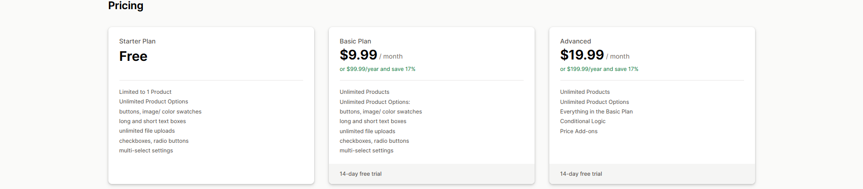The width and height of the screenshot is (863, 189).
Task: Click the Basic Plan card title
Action: tap(355, 41)
